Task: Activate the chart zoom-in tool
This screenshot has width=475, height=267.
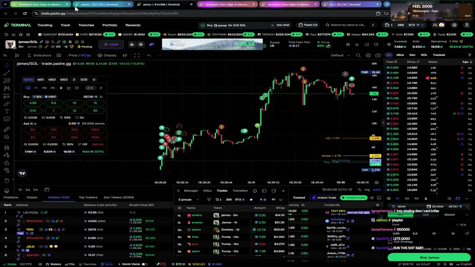Action: point(7,137)
